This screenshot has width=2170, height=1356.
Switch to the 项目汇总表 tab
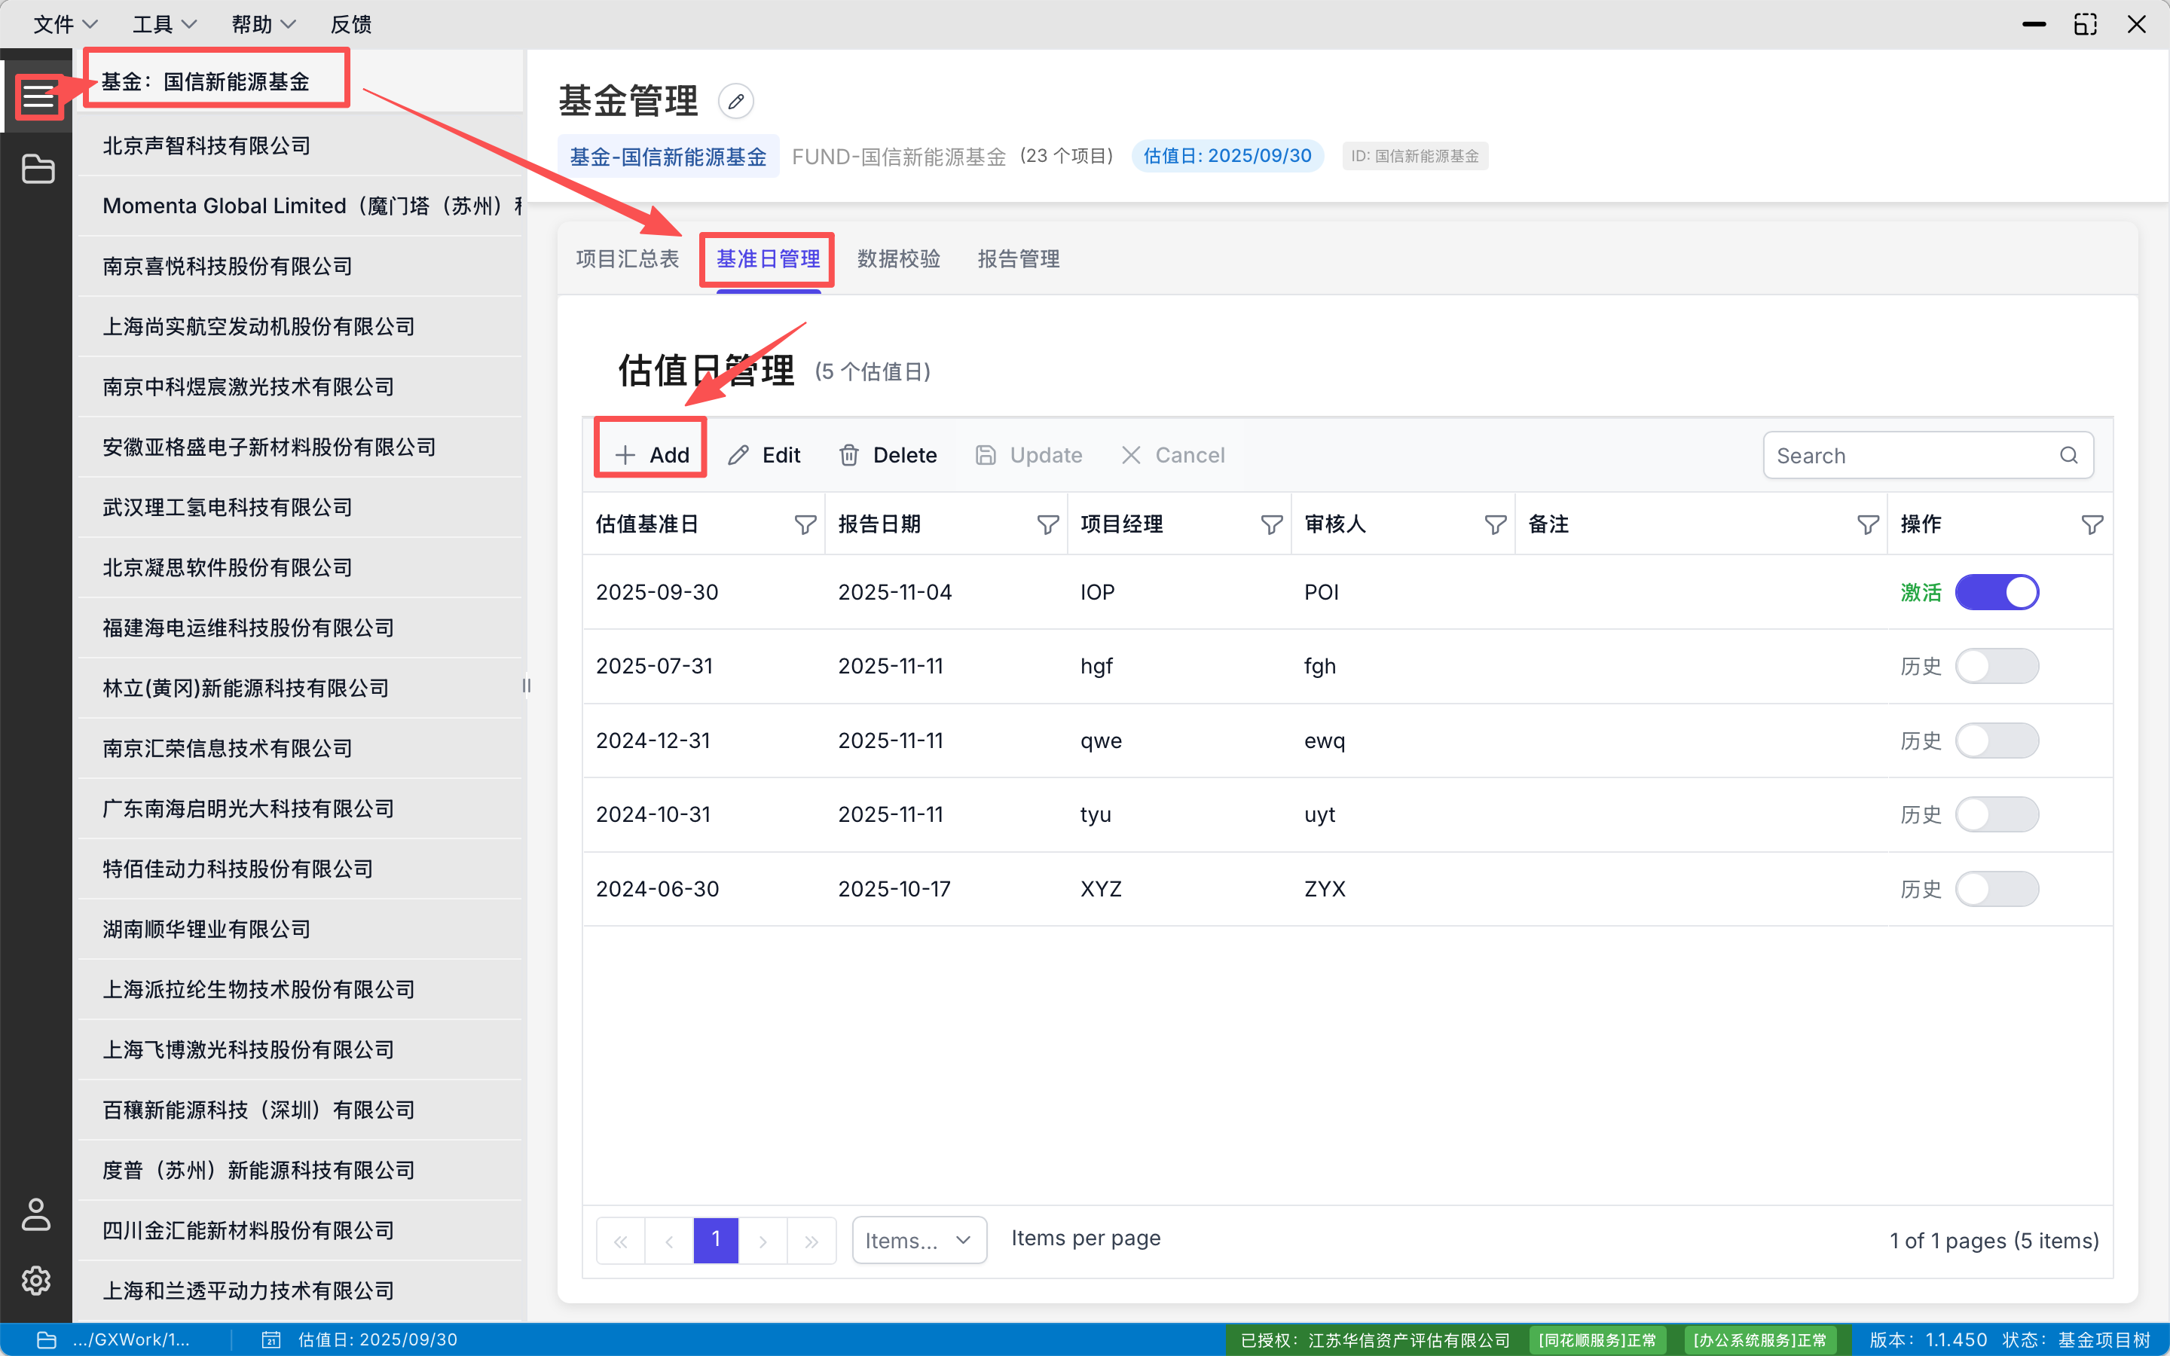pyautogui.click(x=627, y=259)
